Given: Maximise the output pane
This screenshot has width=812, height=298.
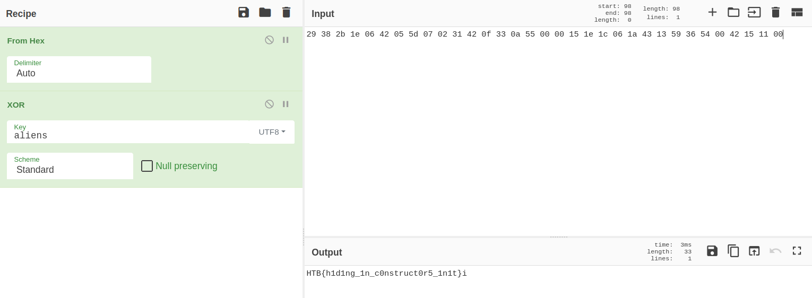Looking at the screenshot, I should point(797,251).
